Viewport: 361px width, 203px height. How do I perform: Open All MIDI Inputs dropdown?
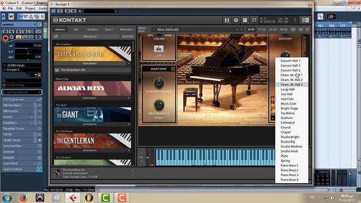click(22, 65)
